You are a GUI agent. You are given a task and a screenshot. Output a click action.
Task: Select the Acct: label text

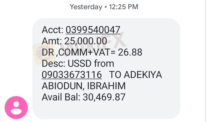pyautogui.click(x=53, y=30)
